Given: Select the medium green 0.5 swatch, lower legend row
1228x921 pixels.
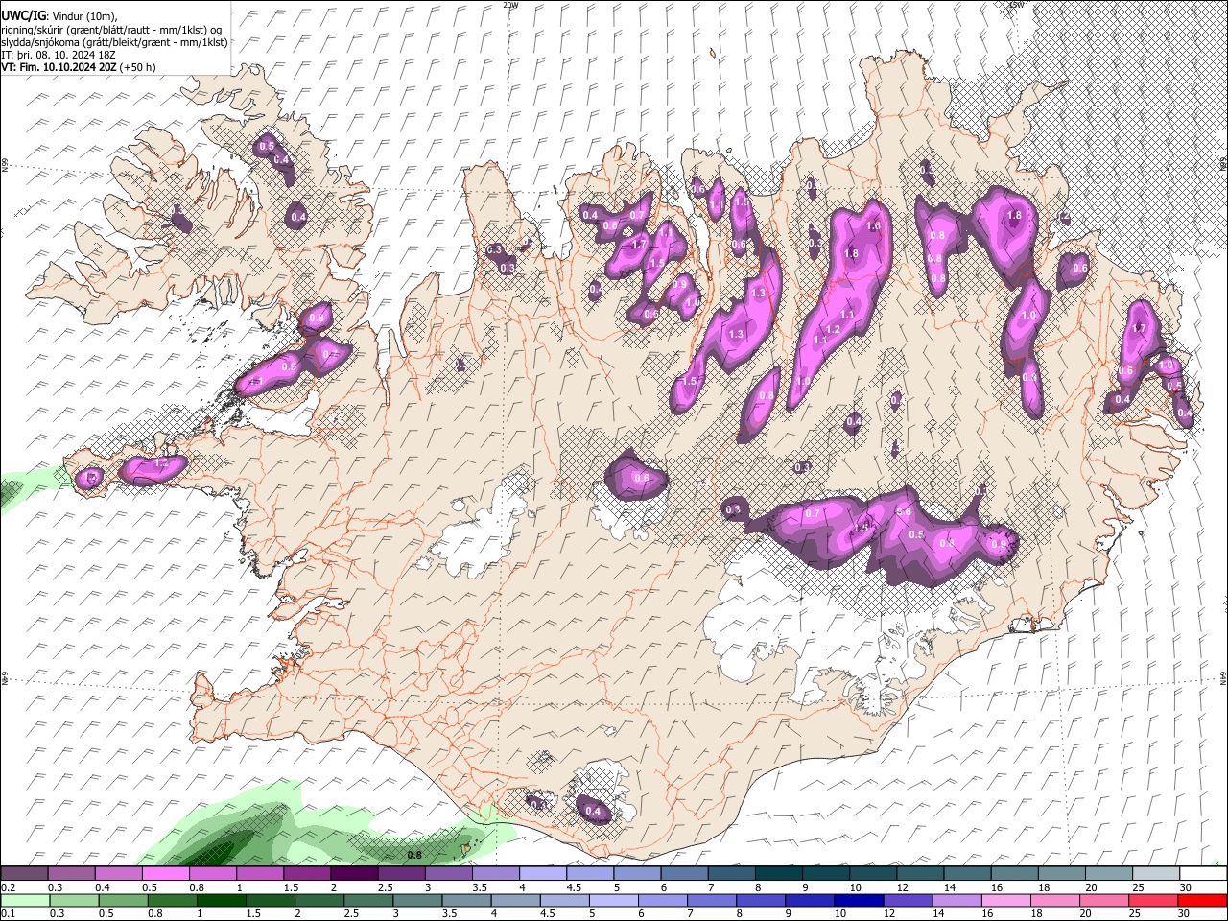Looking at the screenshot, I should (123, 901).
